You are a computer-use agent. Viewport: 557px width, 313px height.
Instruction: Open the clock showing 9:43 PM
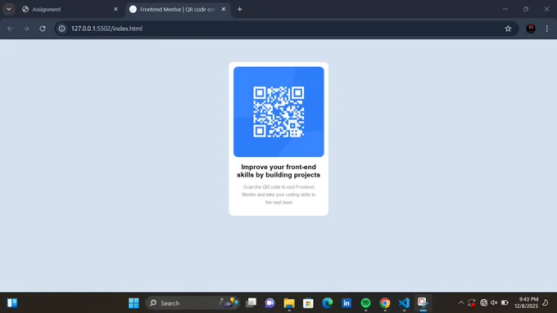tap(526, 302)
